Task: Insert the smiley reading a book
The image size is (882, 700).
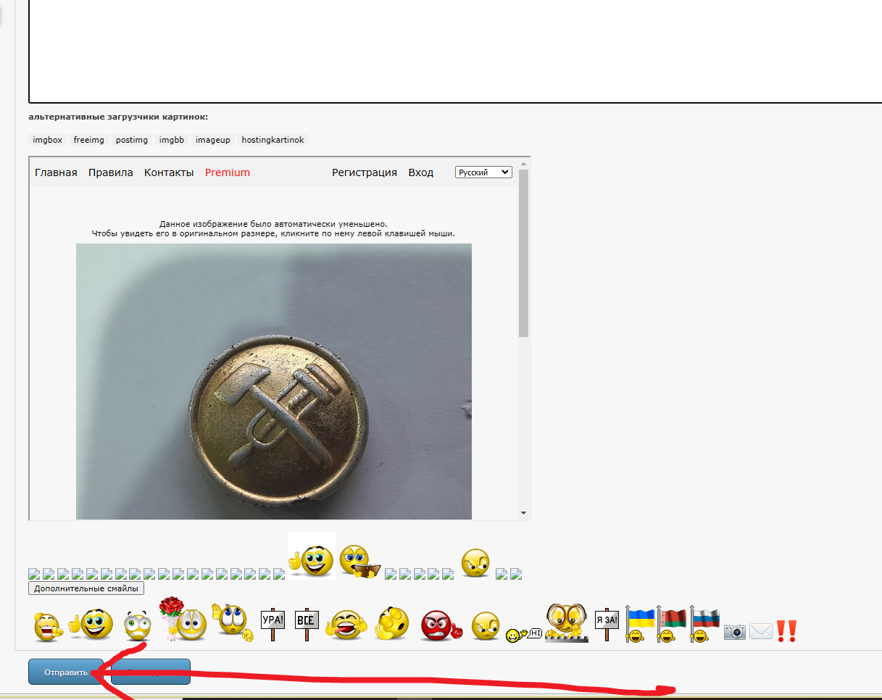Action: (360, 561)
